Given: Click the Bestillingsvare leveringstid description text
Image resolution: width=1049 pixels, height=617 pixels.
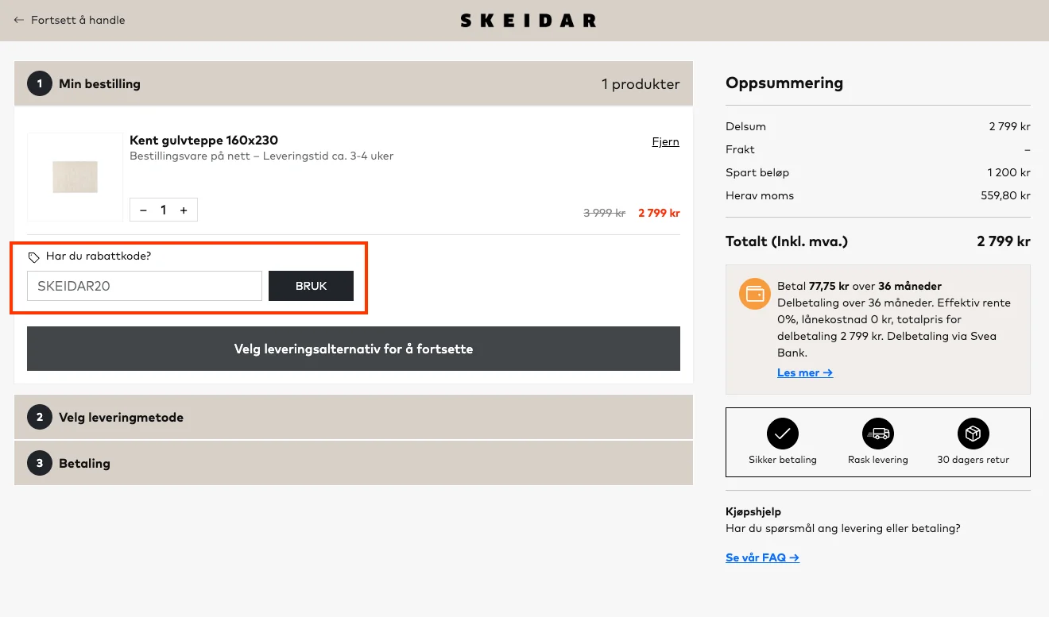Looking at the screenshot, I should pos(261,156).
